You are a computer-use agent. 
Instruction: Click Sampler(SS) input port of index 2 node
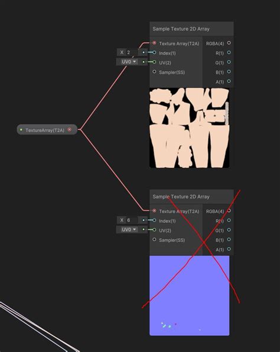[x=154, y=72]
